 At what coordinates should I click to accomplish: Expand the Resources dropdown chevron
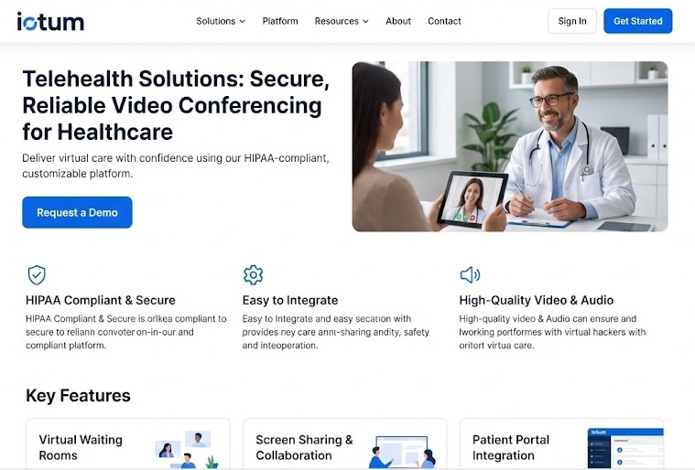365,21
